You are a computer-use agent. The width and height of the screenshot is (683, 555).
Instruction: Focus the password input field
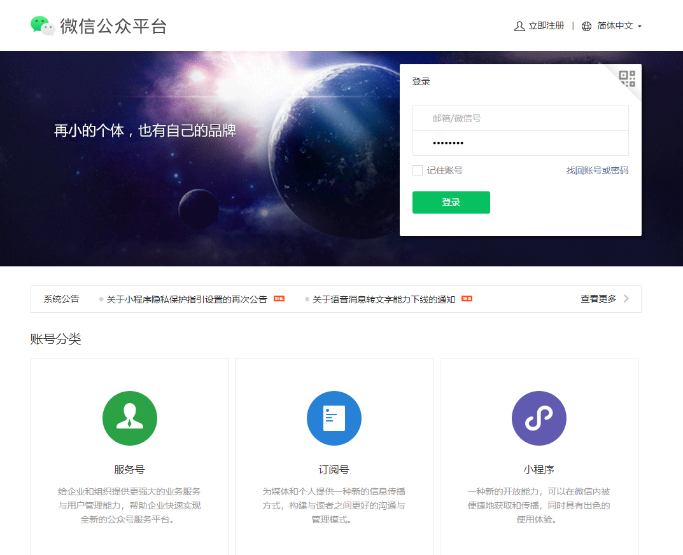pyautogui.click(x=520, y=143)
